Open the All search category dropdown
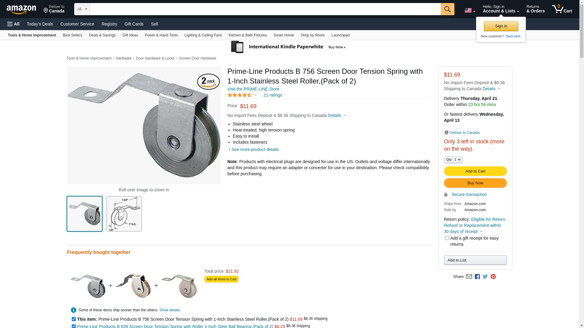This screenshot has height=328, width=584. pos(82,9)
